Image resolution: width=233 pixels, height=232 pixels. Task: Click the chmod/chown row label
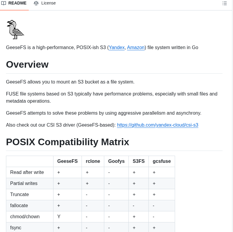[25, 217]
